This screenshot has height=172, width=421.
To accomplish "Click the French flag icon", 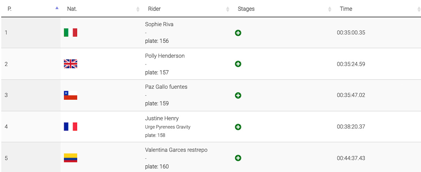I will click(x=71, y=126).
